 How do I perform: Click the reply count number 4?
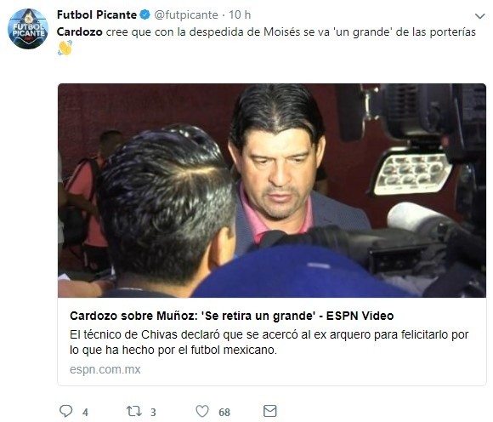pos(85,412)
